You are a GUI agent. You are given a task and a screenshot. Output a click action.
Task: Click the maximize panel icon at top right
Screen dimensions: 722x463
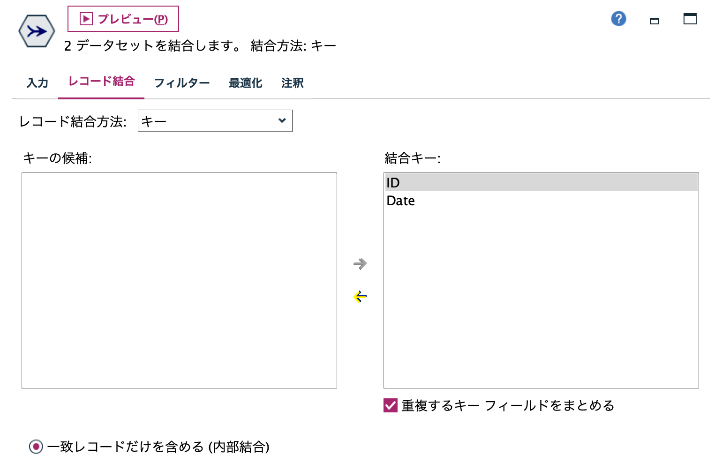point(689,19)
